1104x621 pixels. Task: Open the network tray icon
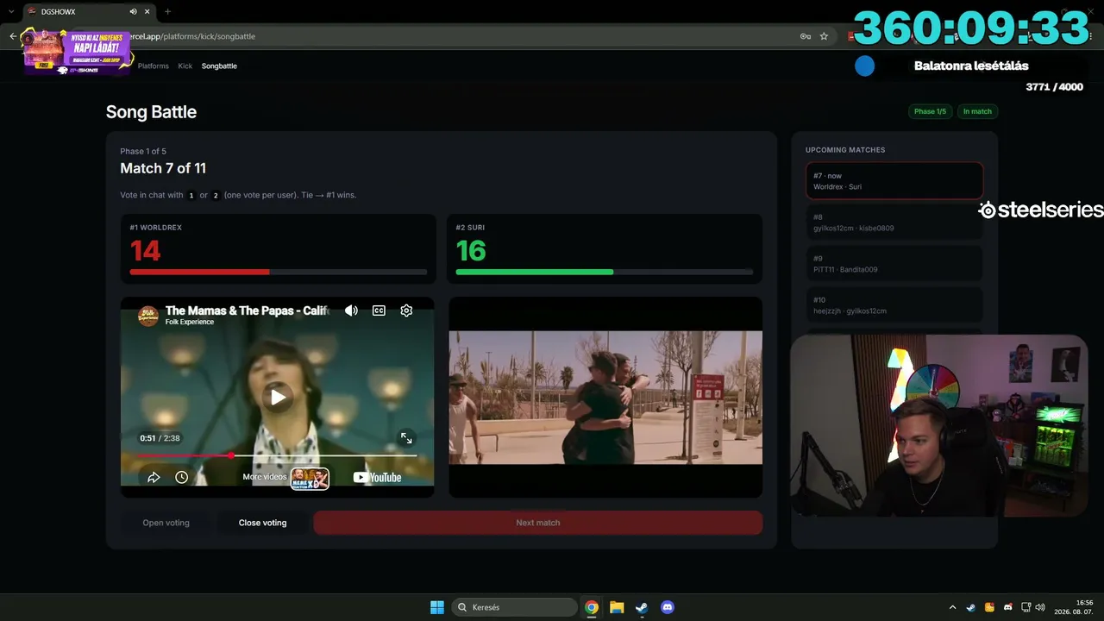click(1026, 607)
